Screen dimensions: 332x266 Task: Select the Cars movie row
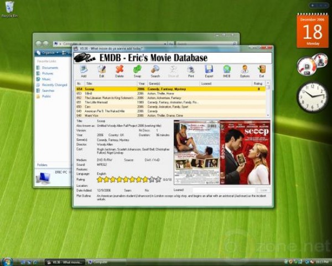[x=170, y=107]
